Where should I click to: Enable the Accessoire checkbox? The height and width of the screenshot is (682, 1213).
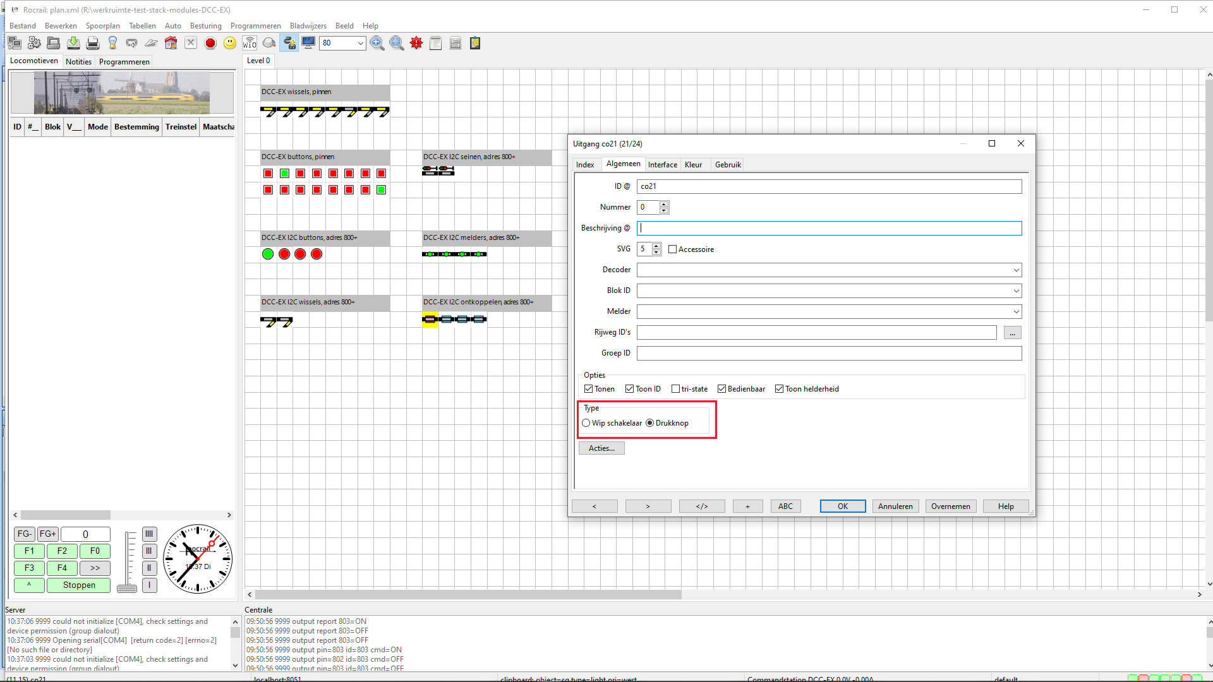(673, 249)
